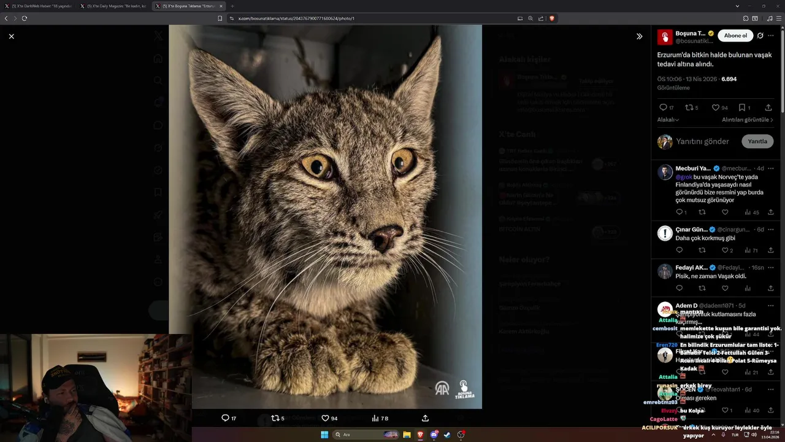The image size is (785, 442).
Task: Open the volume control in system tray
Action: click(x=754, y=435)
